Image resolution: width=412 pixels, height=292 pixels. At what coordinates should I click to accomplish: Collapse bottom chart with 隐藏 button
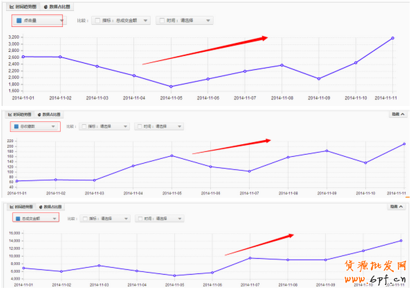(x=397, y=207)
